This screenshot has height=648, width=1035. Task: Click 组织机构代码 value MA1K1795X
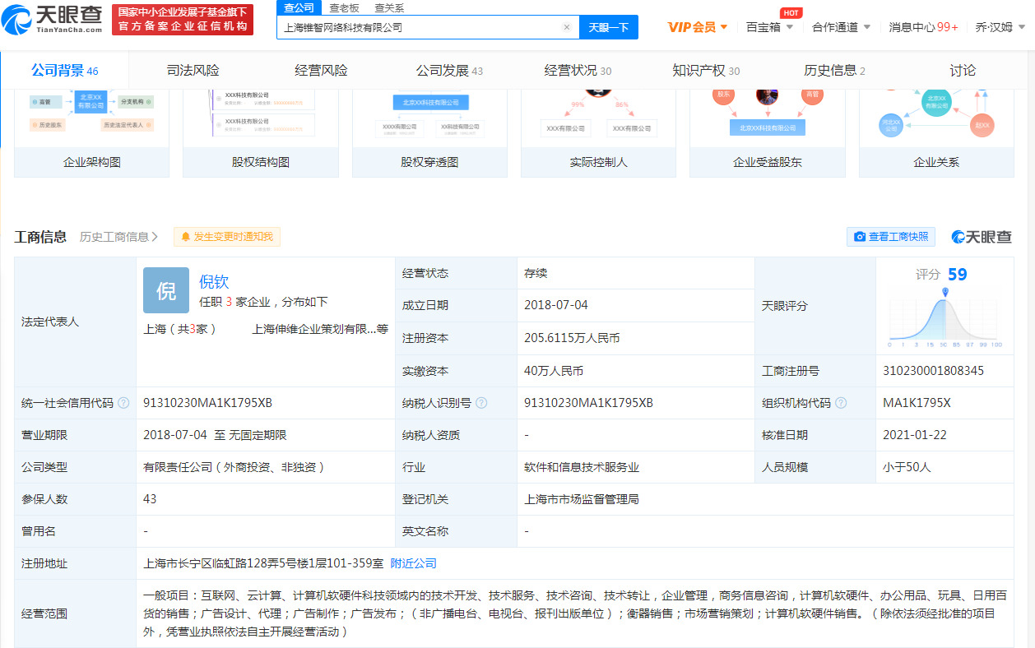pos(917,403)
